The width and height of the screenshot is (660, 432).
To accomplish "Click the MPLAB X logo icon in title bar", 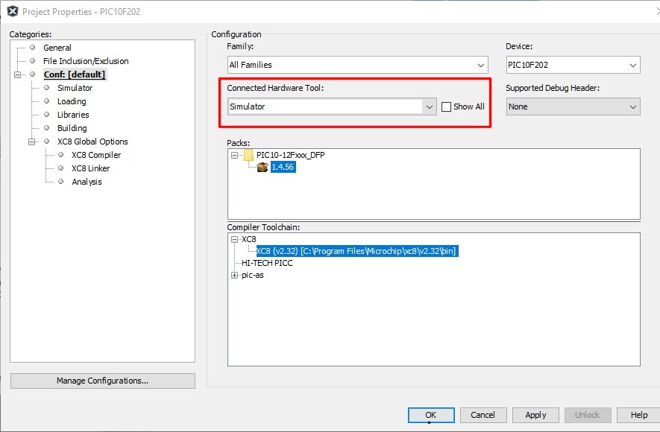I will pos(13,11).
